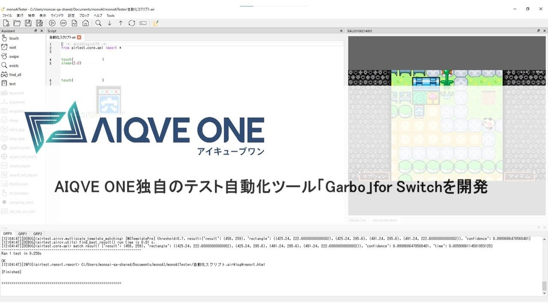Open the Tools menu
This screenshot has height=308, width=548.
click(x=110, y=15)
